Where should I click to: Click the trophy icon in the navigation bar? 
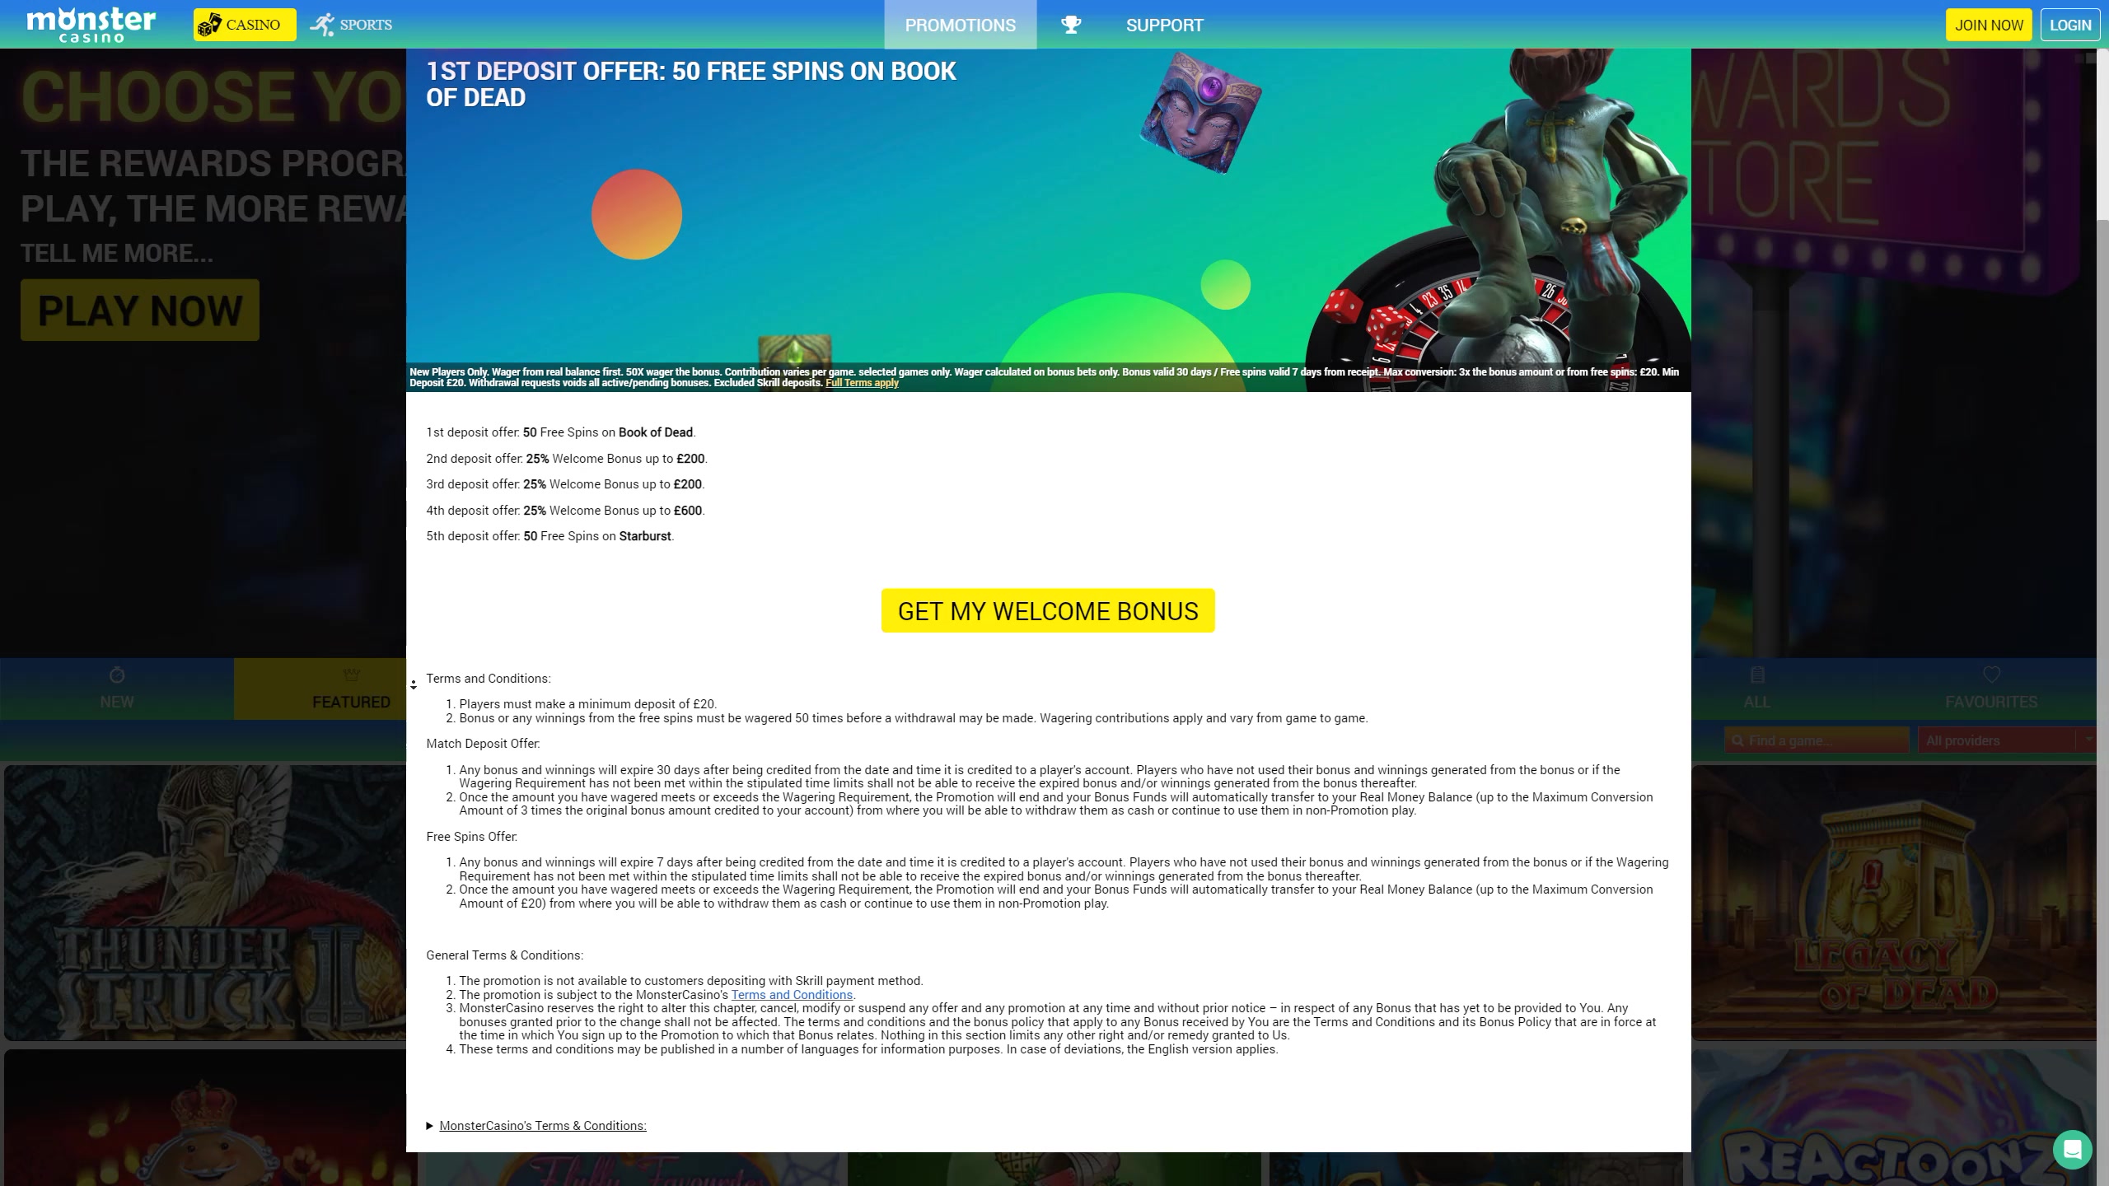(x=1070, y=25)
